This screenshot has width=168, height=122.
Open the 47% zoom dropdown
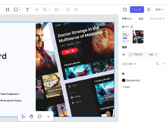(x=159, y=10)
